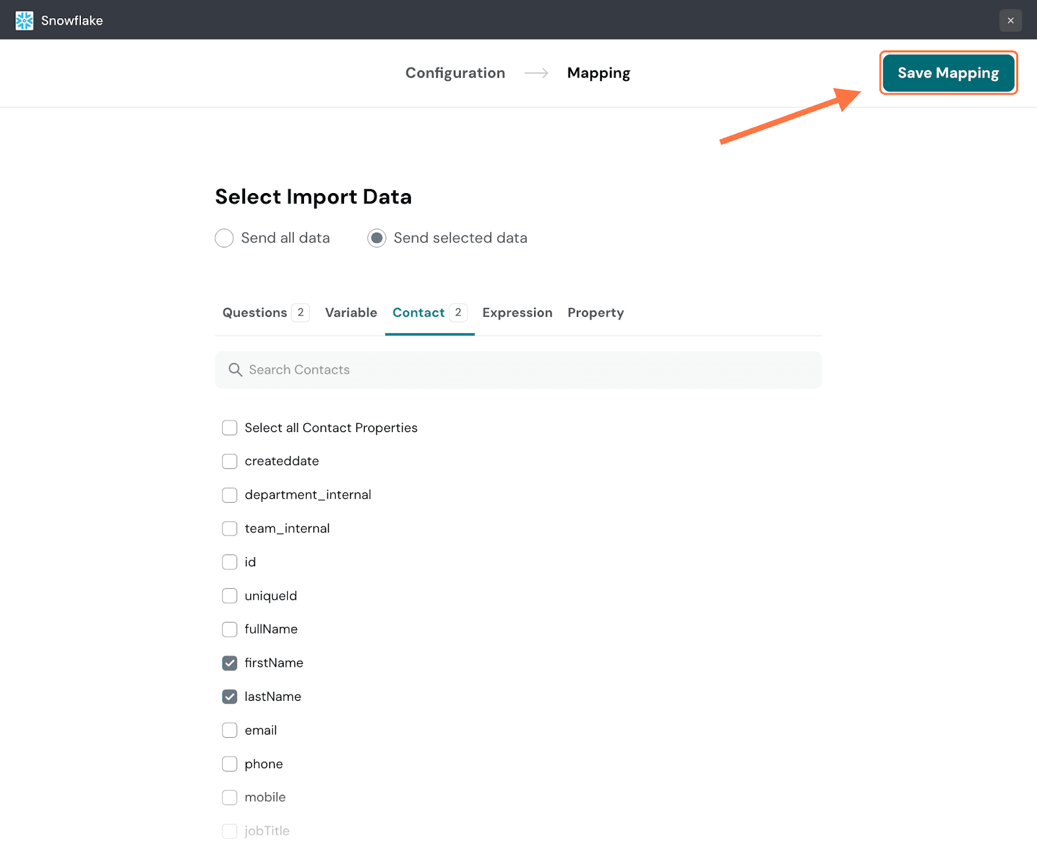
Task: Focus the Search Contacts field
Action: pos(518,370)
